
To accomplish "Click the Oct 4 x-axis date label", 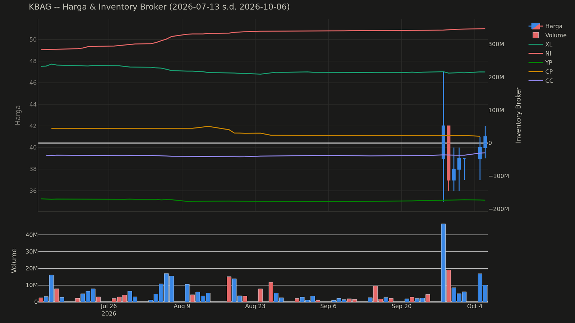I will [x=475, y=306].
